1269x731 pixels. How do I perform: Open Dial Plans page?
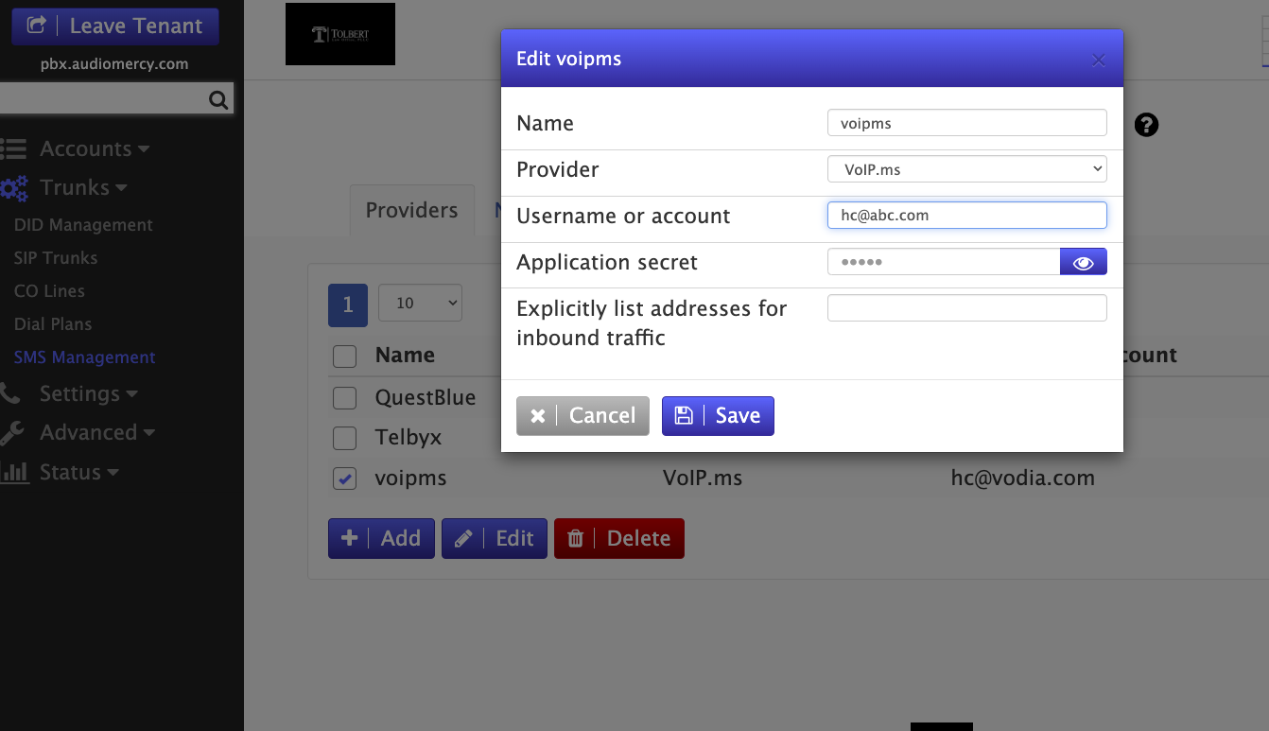pos(53,324)
